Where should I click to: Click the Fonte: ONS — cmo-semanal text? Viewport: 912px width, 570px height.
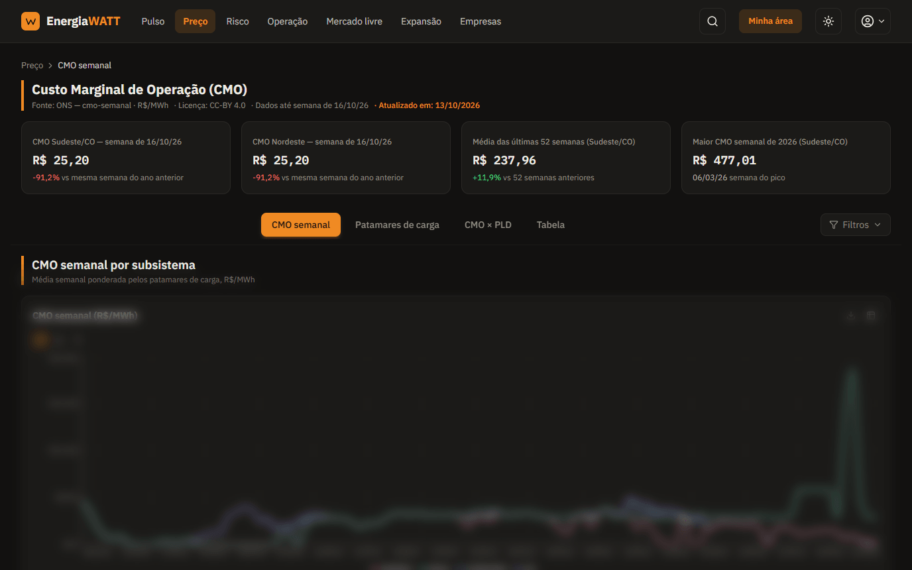click(x=82, y=105)
